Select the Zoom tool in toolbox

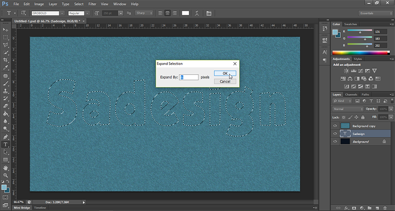[x=5, y=175]
